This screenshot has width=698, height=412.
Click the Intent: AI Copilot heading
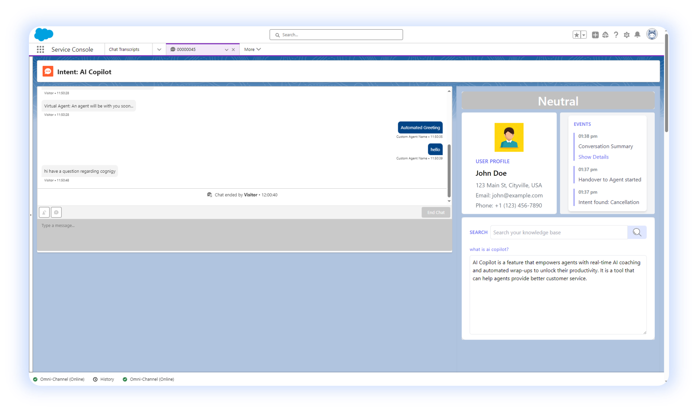click(84, 72)
